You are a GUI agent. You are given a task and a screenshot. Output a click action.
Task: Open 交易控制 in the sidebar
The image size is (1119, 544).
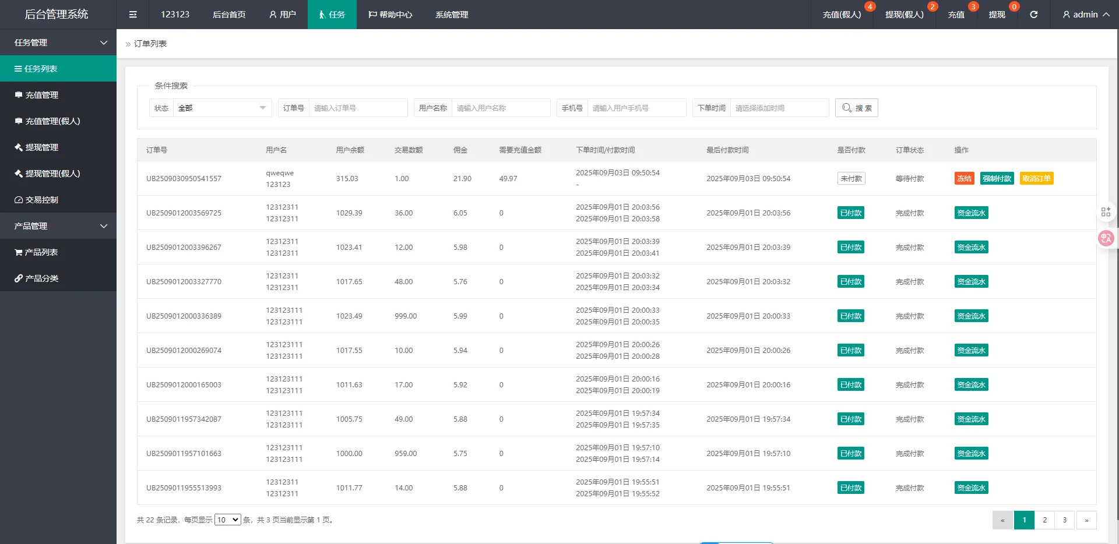(x=41, y=200)
